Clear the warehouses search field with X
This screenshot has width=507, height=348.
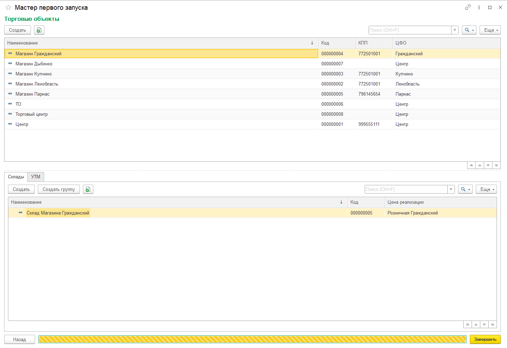(451, 189)
